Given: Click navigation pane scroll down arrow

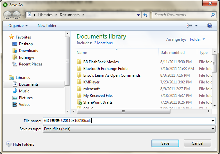Looking at the screenshot, I should click(x=68, y=111).
